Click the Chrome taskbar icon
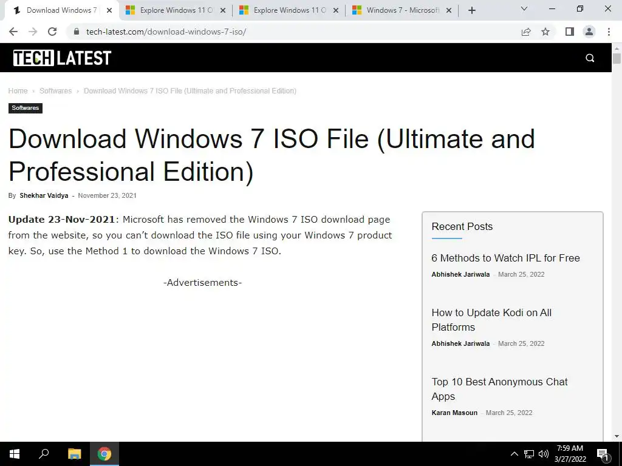This screenshot has width=622, height=466. 104,454
